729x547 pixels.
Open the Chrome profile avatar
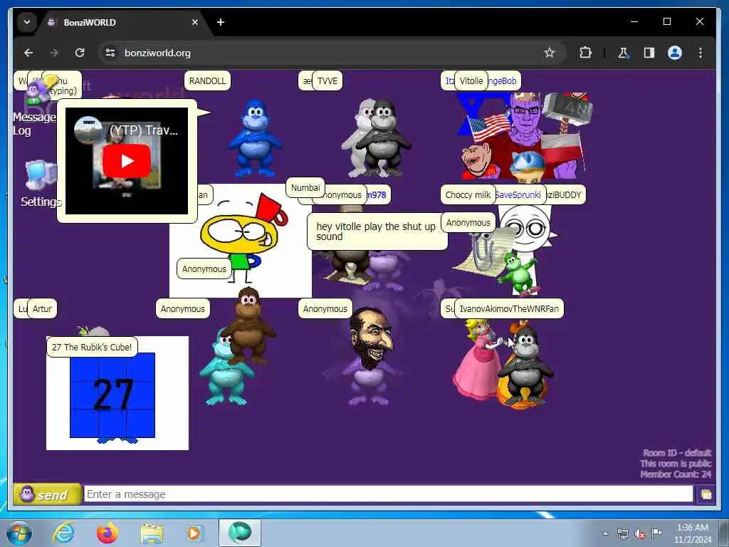tap(675, 53)
